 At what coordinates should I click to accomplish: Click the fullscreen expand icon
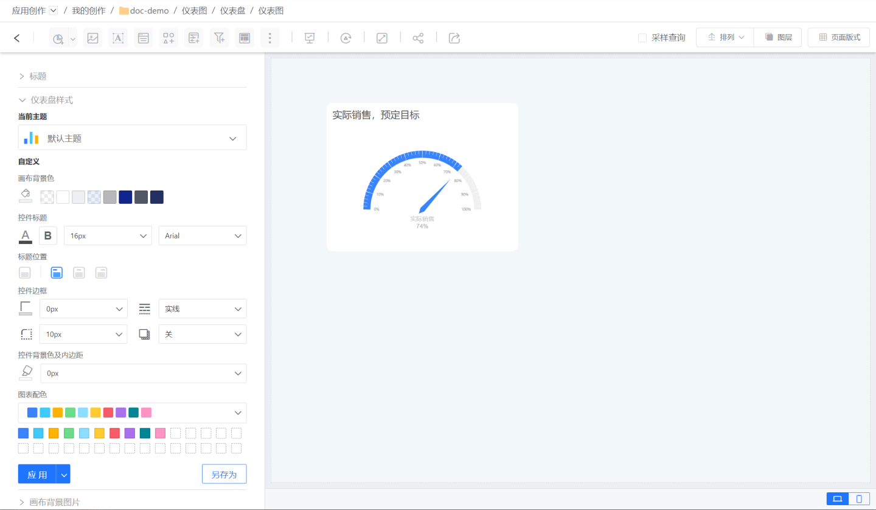tap(382, 38)
